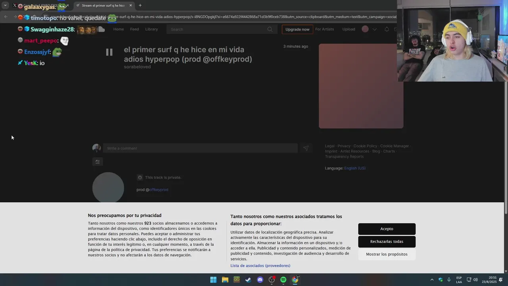Open For Artists page

(325, 29)
